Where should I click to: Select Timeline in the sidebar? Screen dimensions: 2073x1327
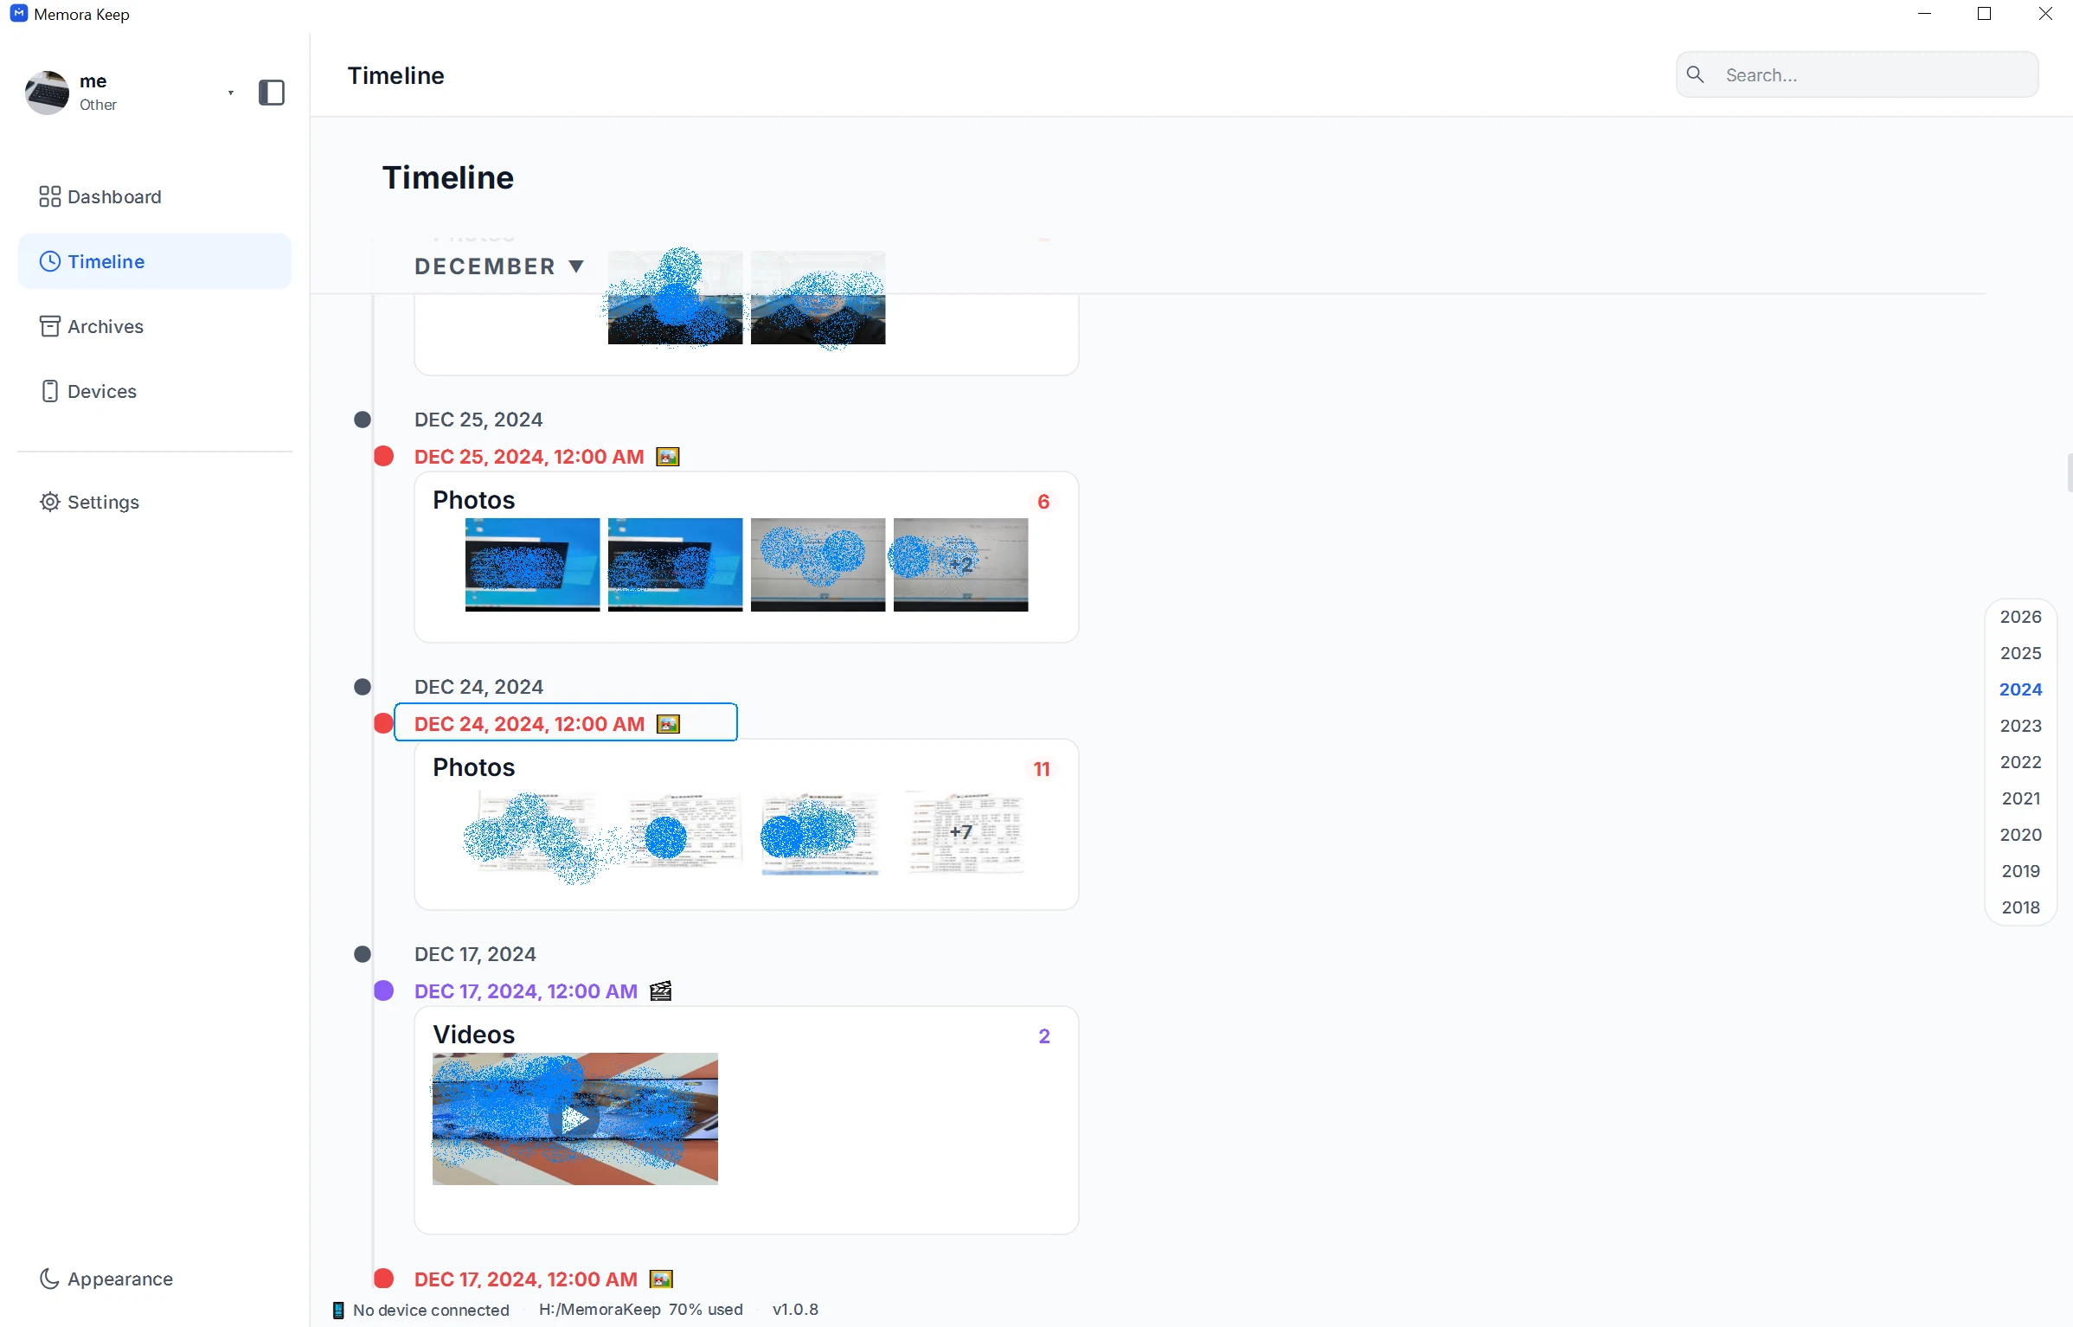pos(154,261)
